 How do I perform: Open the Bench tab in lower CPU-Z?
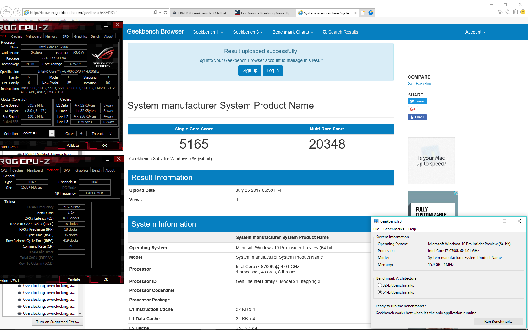point(97,170)
